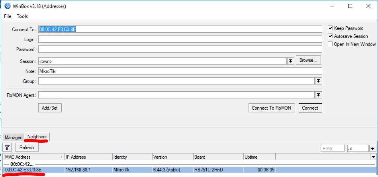
Task: Click the Group input field
Action: click(x=176, y=81)
